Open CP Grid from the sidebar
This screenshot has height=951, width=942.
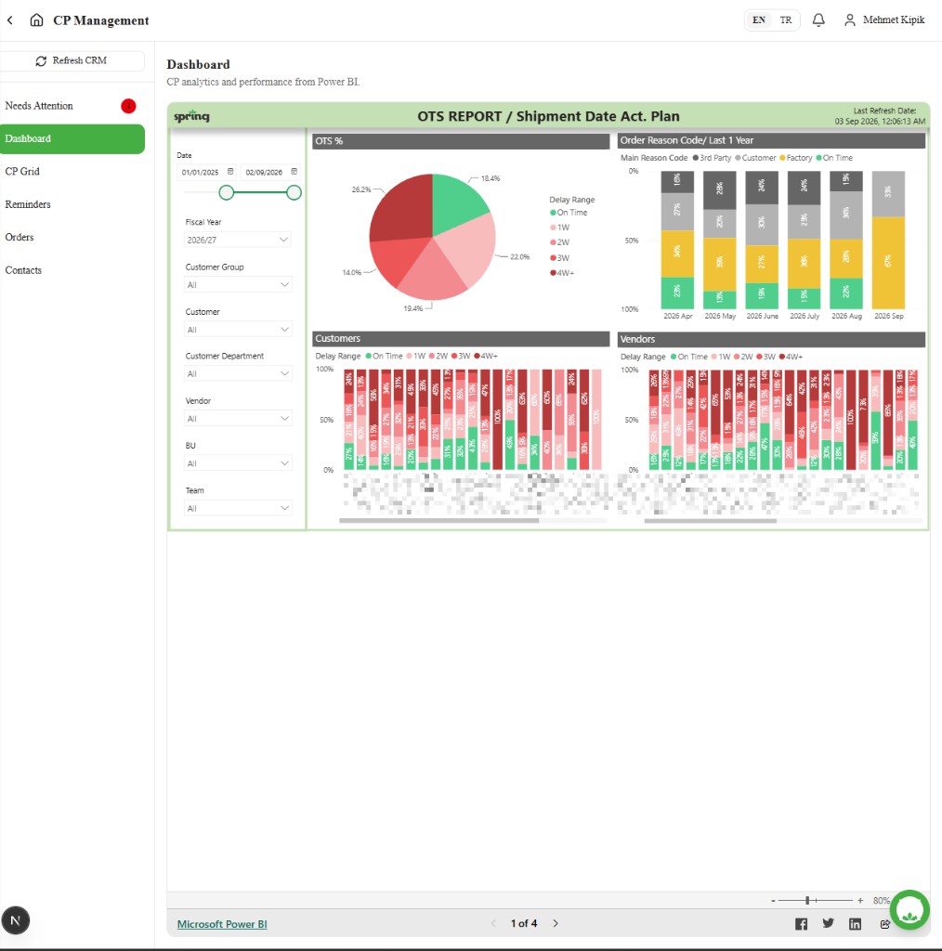72,172
